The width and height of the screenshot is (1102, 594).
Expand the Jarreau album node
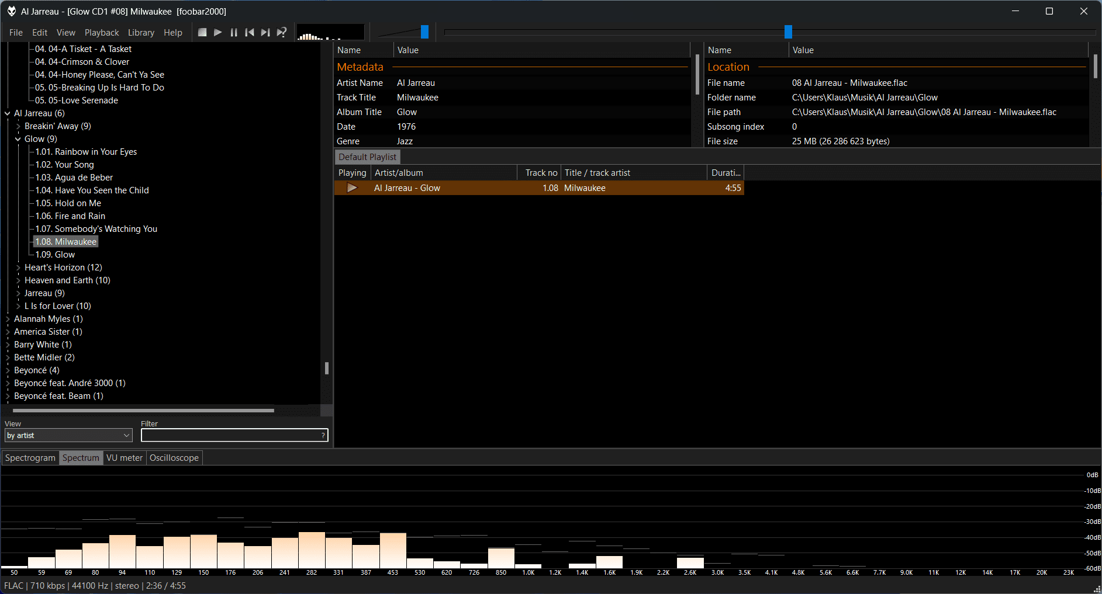point(18,293)
